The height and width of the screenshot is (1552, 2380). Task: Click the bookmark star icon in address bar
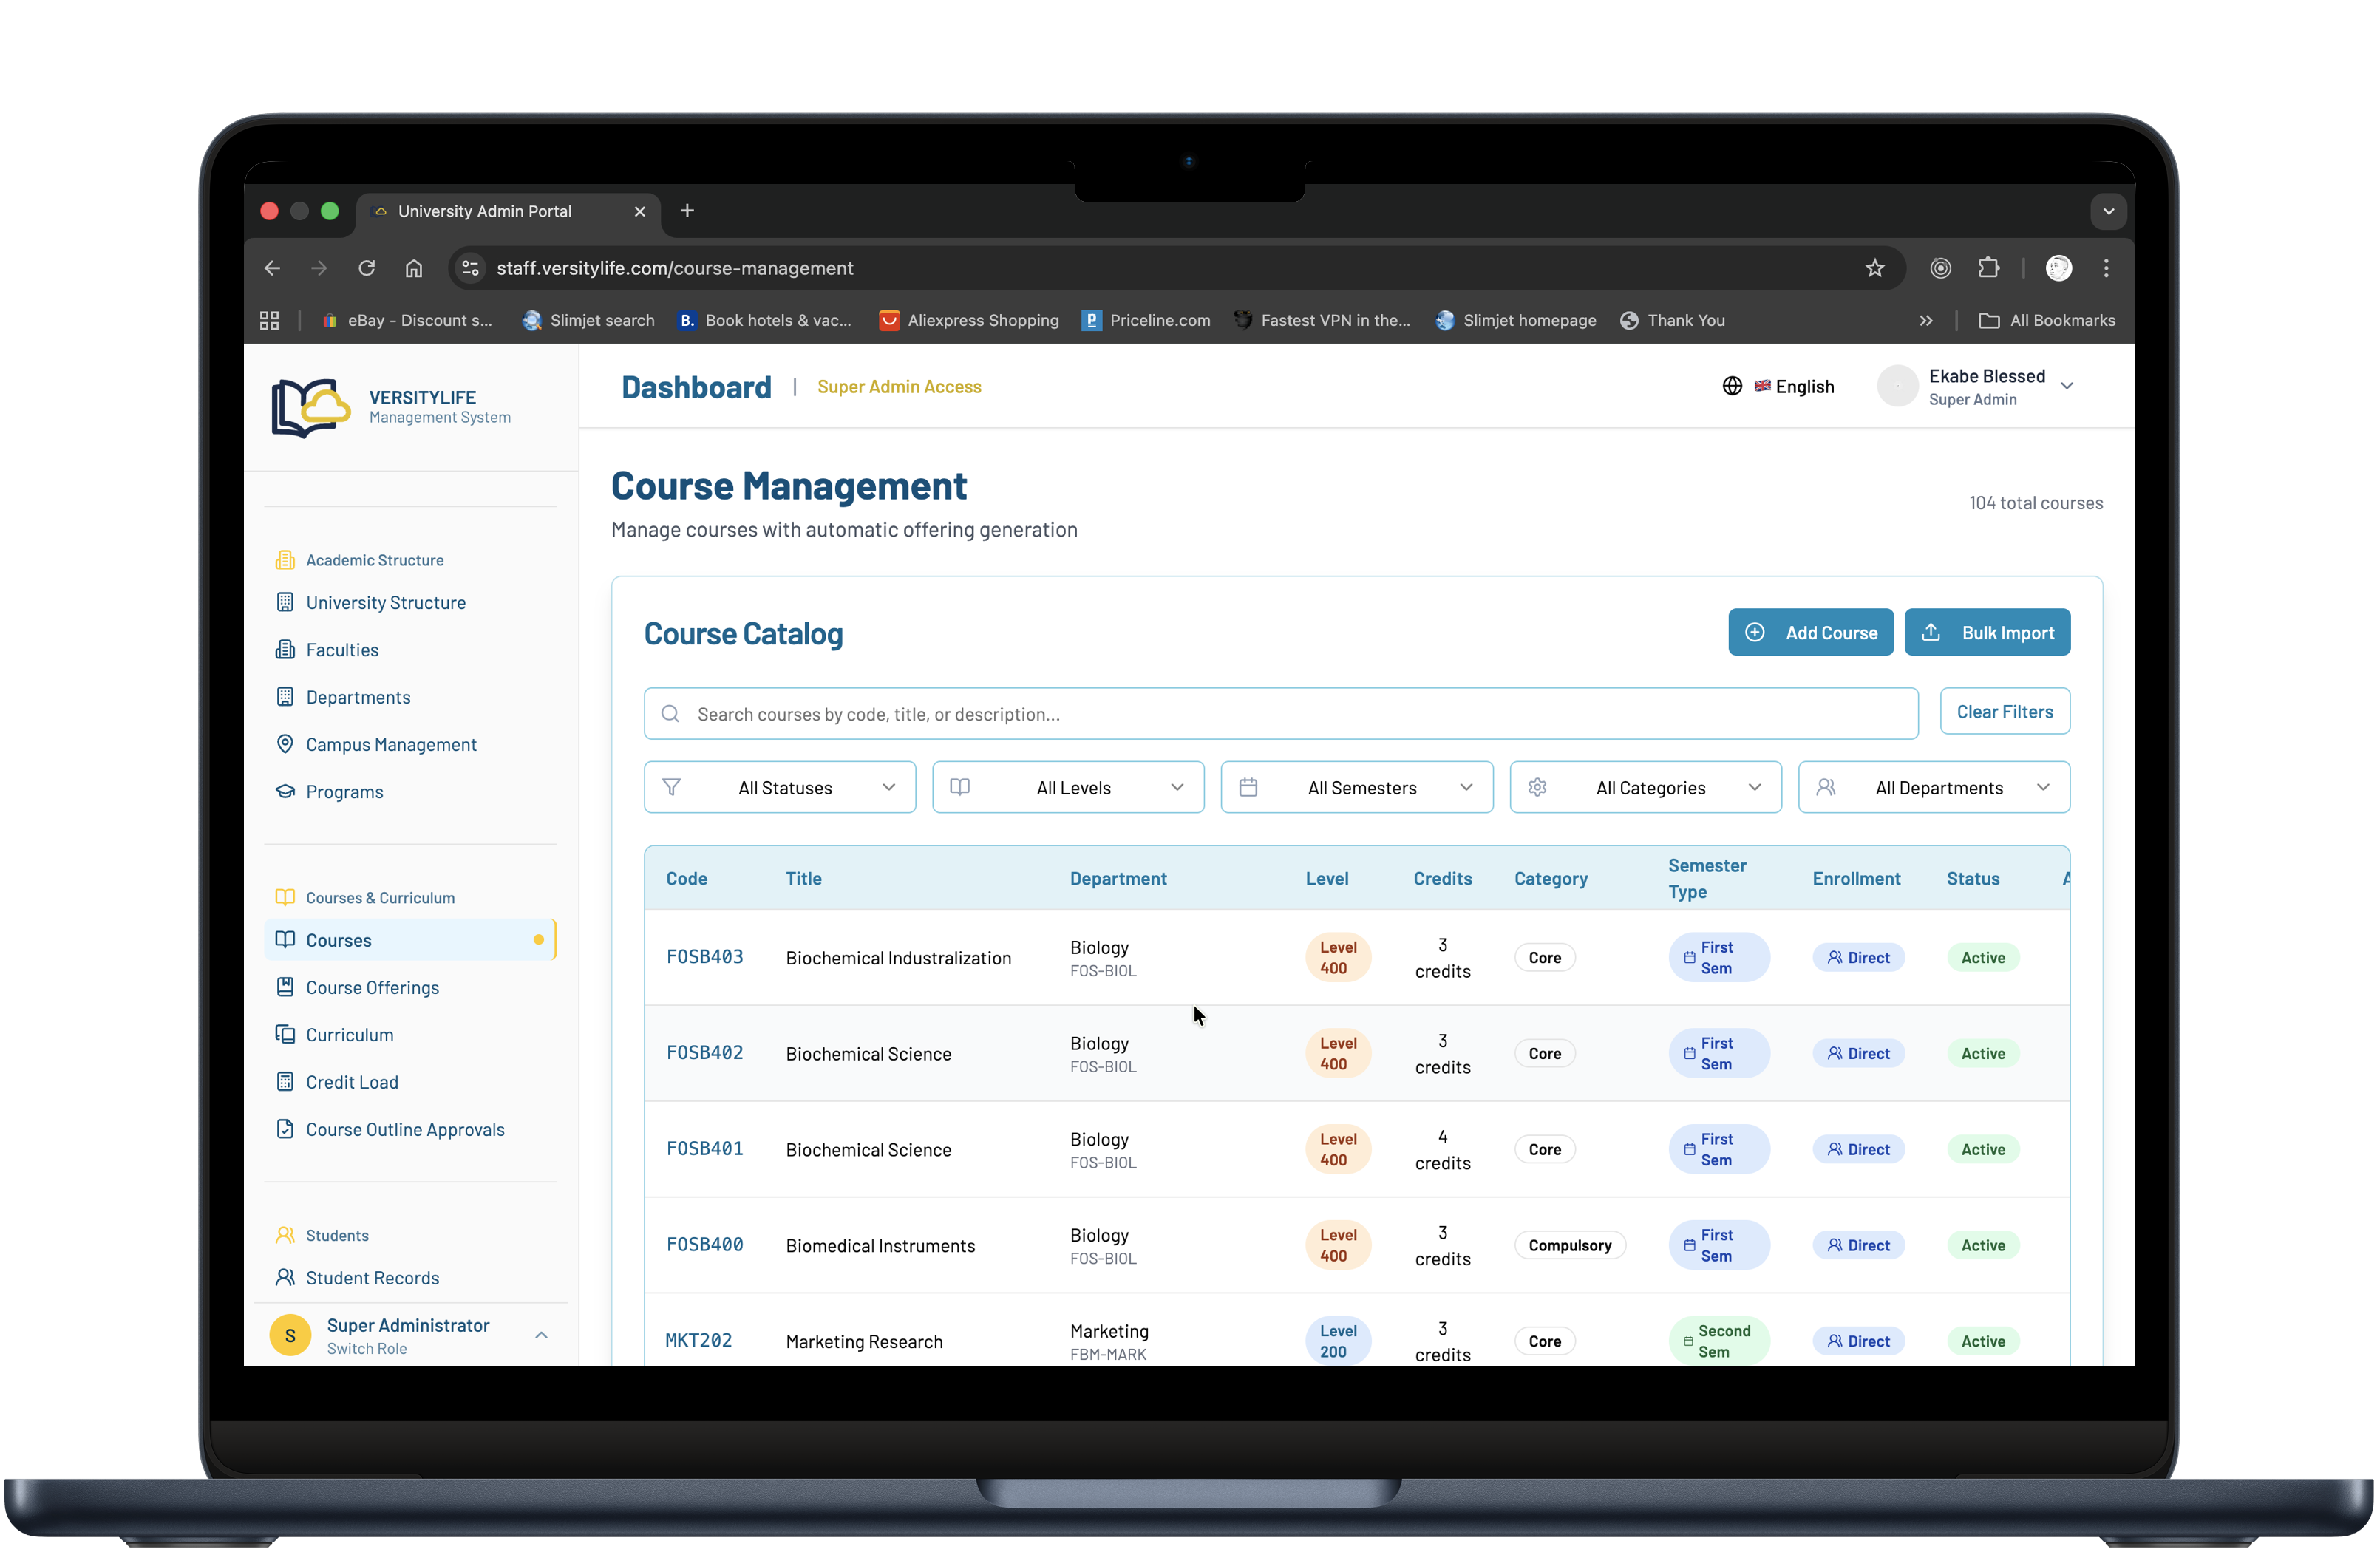1874,268
